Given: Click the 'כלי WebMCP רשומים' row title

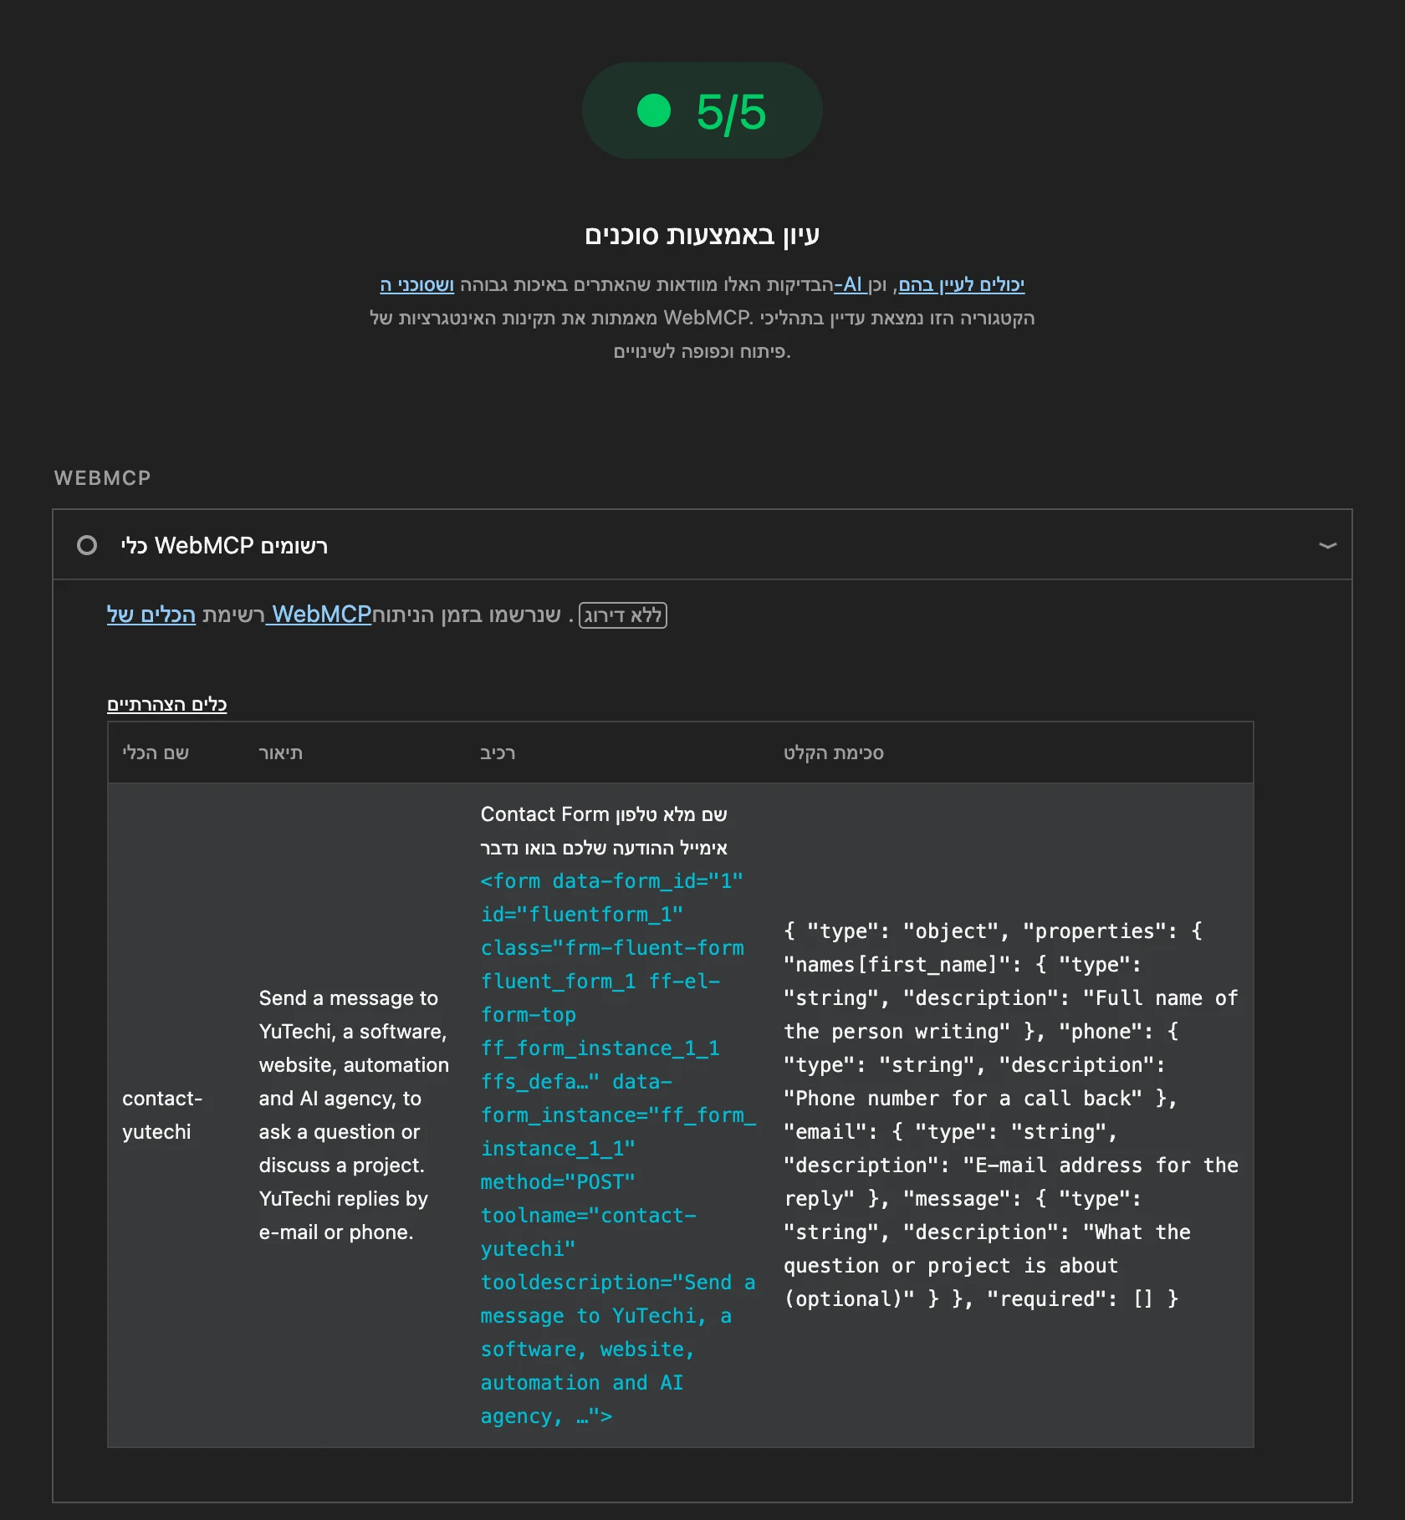Looking at the screenshot, I should [x=224, y=546].
